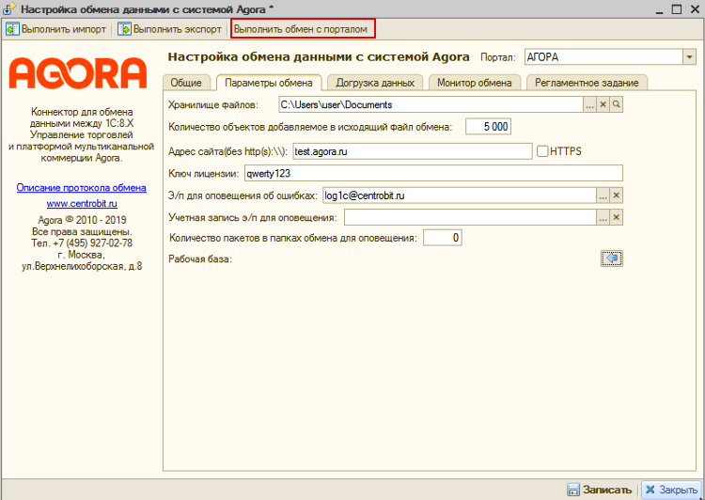Open the Описание протокола обмена link

pos(81,188)
